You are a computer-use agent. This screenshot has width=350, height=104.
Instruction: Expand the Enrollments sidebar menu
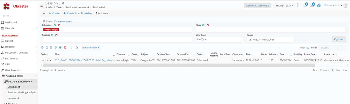(19, 58)
